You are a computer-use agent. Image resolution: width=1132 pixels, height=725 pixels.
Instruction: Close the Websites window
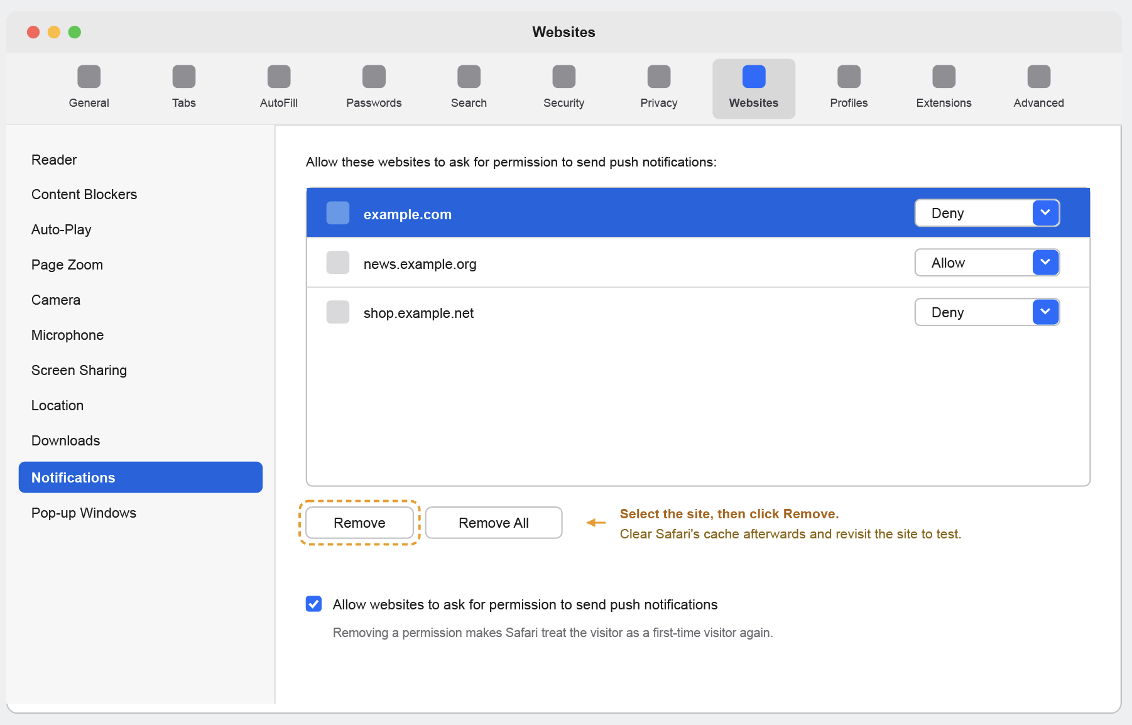(33, 32)
